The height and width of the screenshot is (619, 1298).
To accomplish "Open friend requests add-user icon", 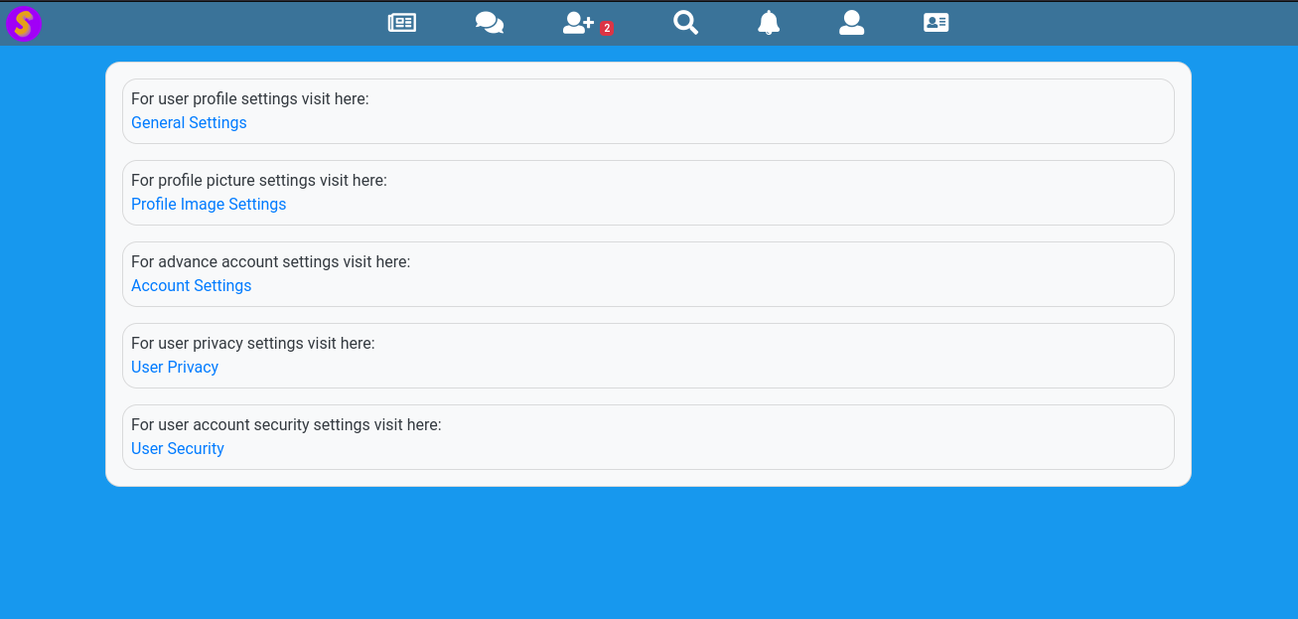I will (578, 23).
